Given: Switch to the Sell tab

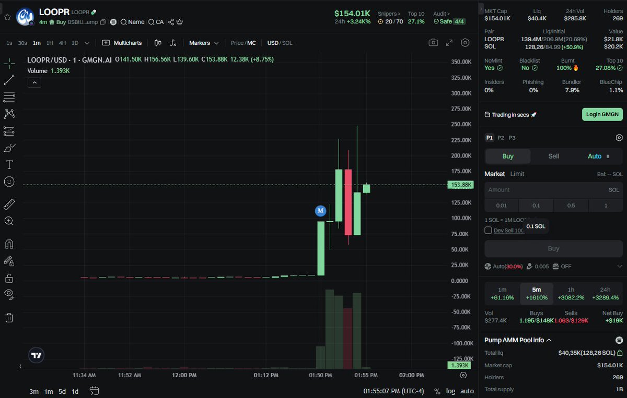Looking at the screenshot, I should pos(553,156).
